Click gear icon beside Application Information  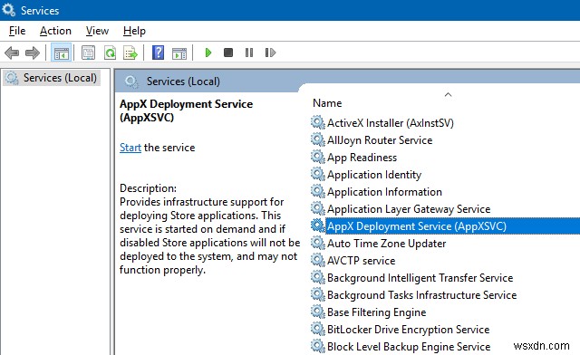(x=318, y=191)
